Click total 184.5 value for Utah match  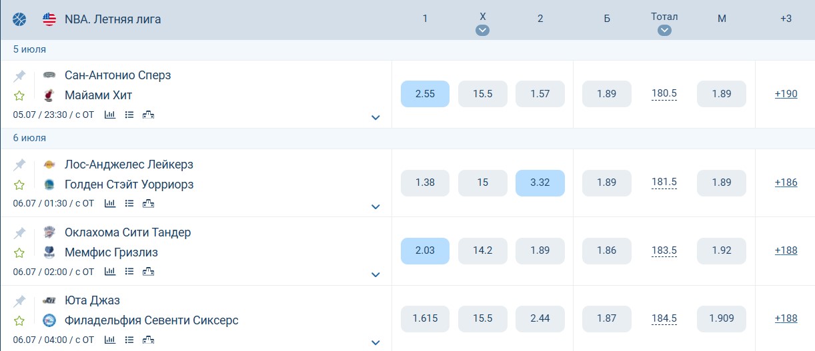[664, 319]
